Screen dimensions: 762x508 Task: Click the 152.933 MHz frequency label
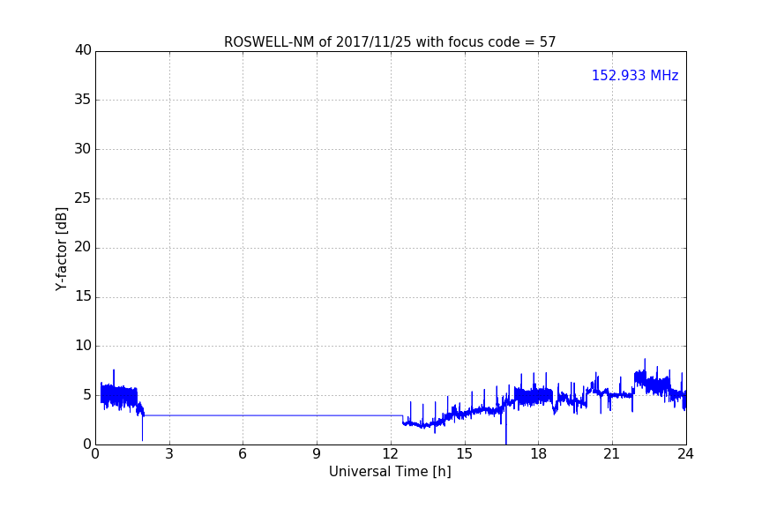(635, 75)
